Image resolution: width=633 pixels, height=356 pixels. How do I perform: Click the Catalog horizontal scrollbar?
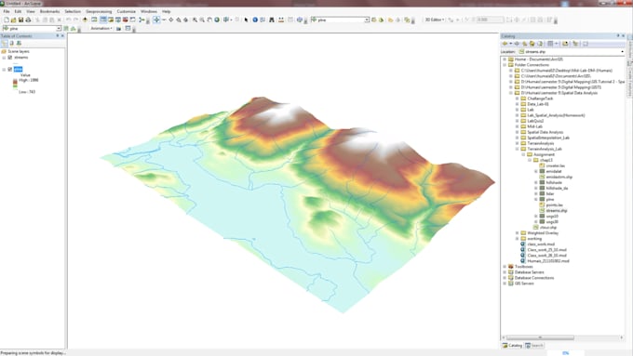[x=540, y=337]
